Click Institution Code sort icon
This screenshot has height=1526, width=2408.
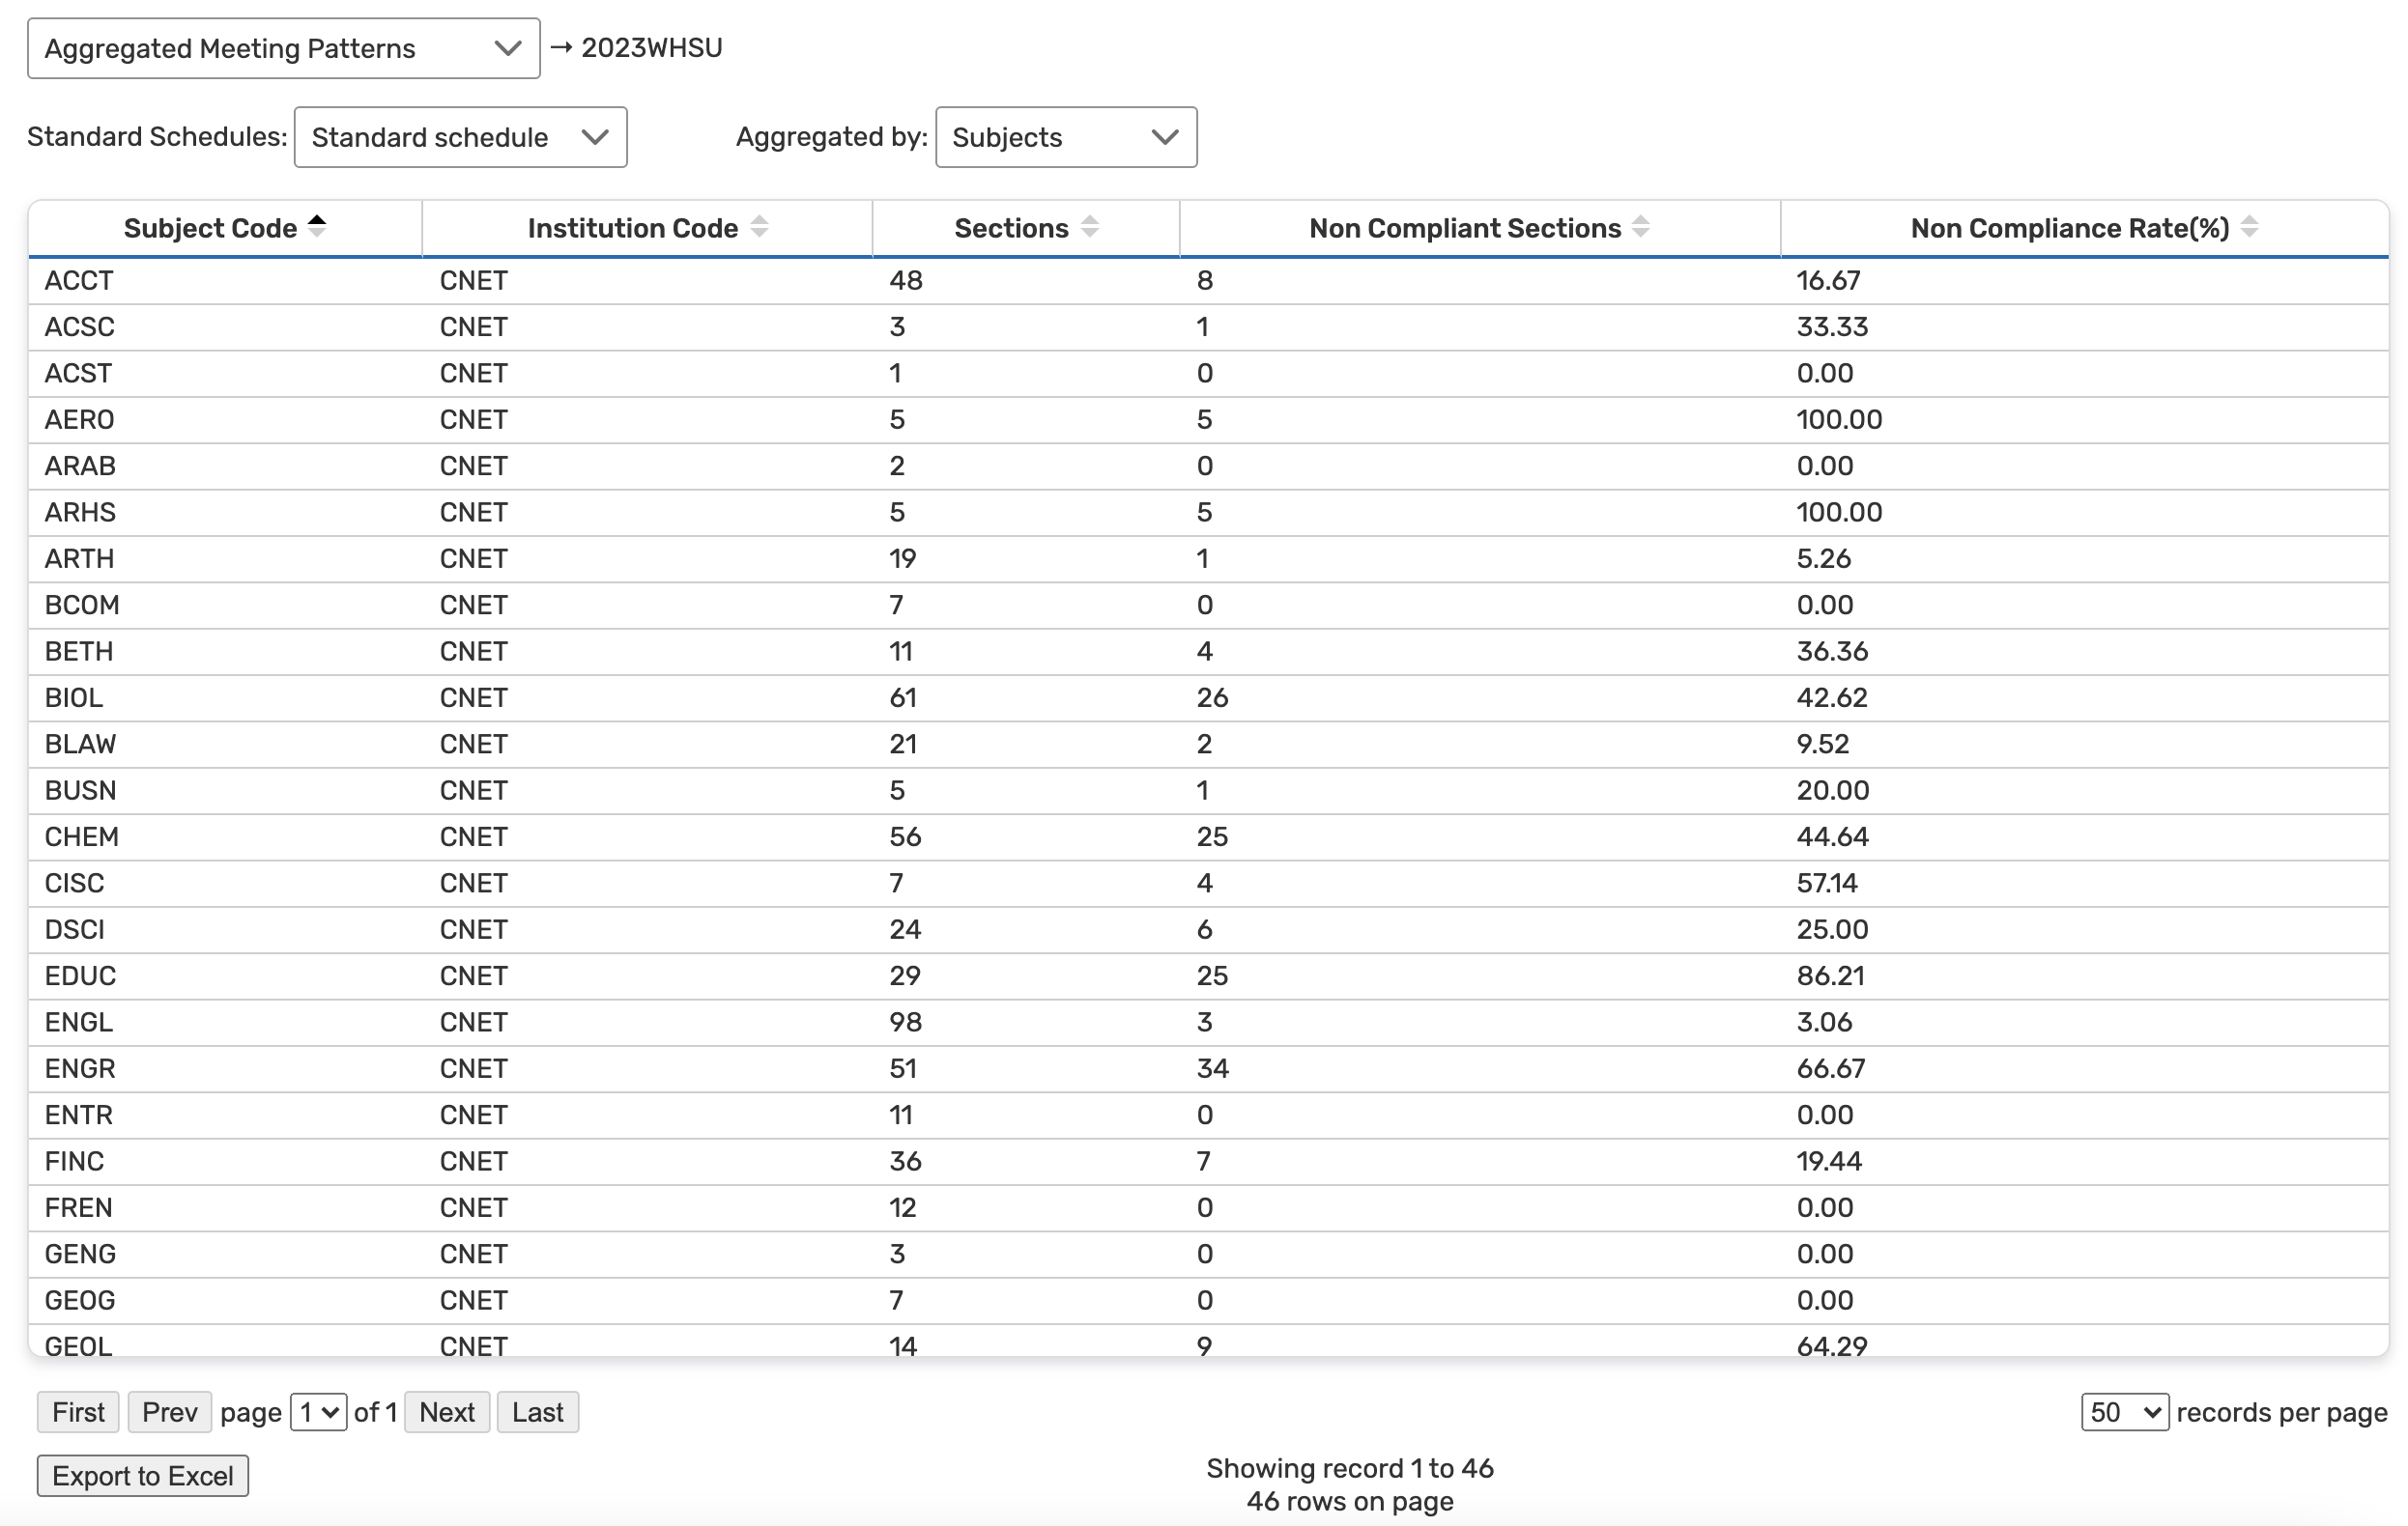759,228
